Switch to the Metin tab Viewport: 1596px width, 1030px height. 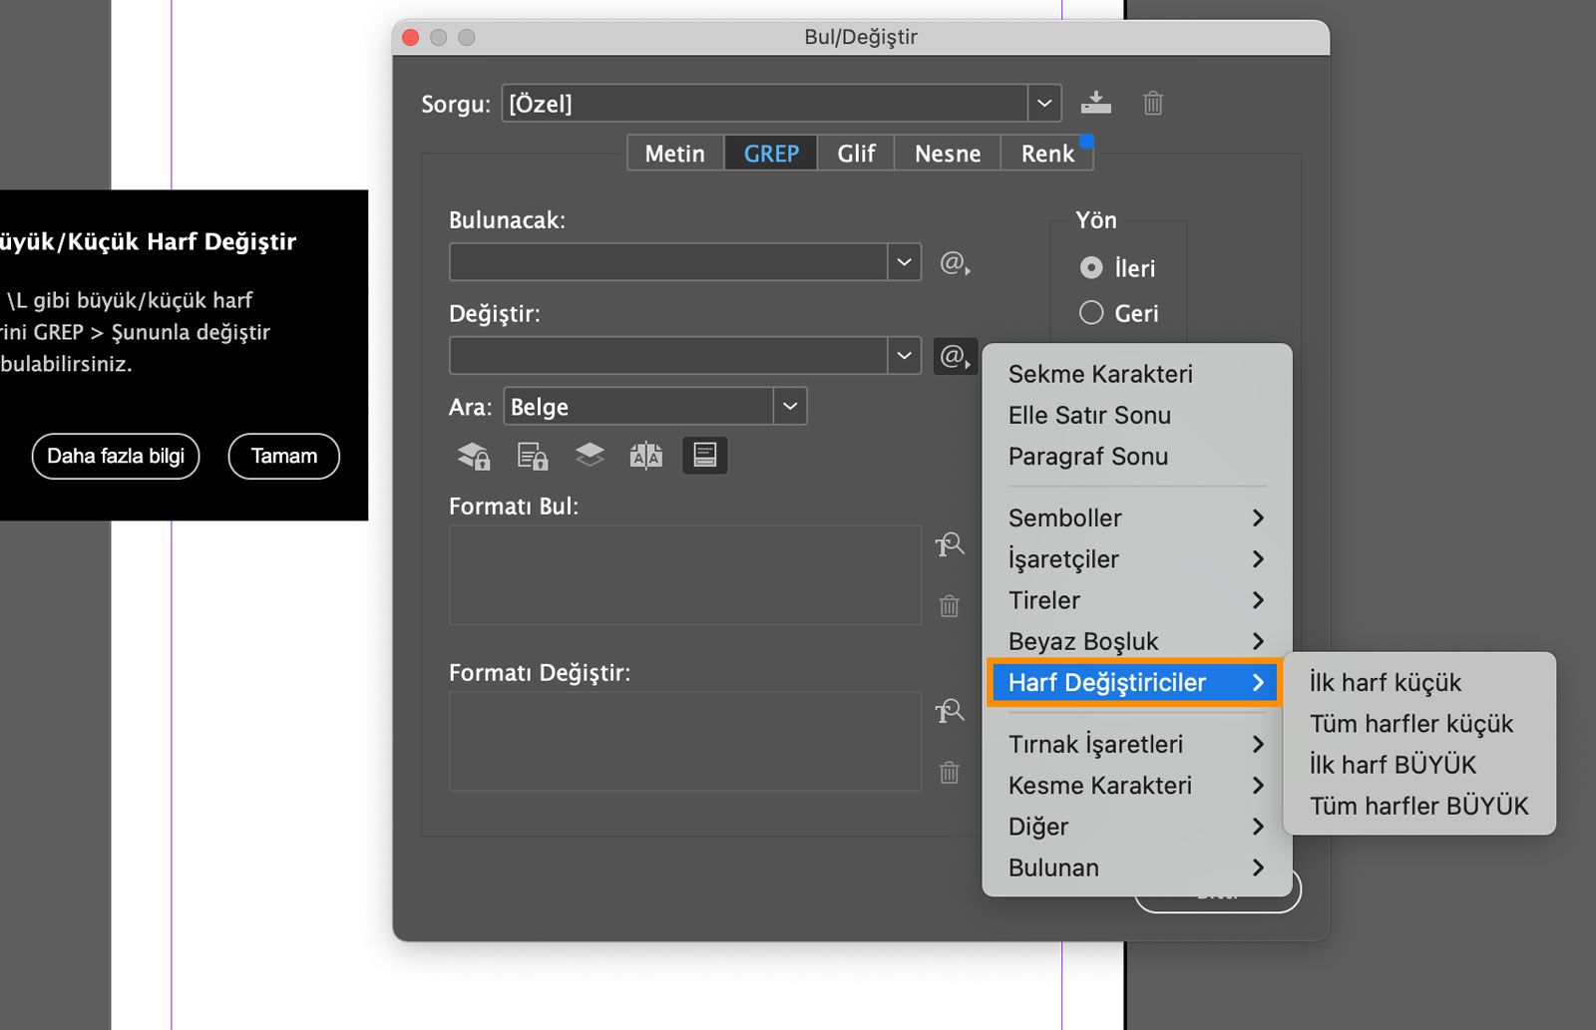675,154
